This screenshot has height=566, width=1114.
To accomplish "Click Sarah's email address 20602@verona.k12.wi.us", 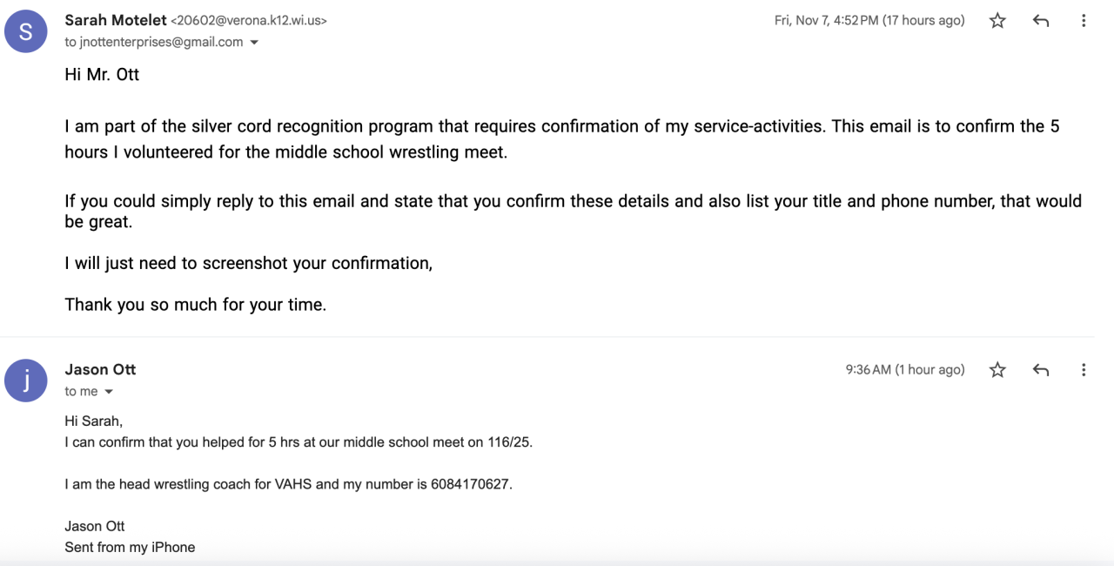I will pyautogui.click(x=249, y=21).
